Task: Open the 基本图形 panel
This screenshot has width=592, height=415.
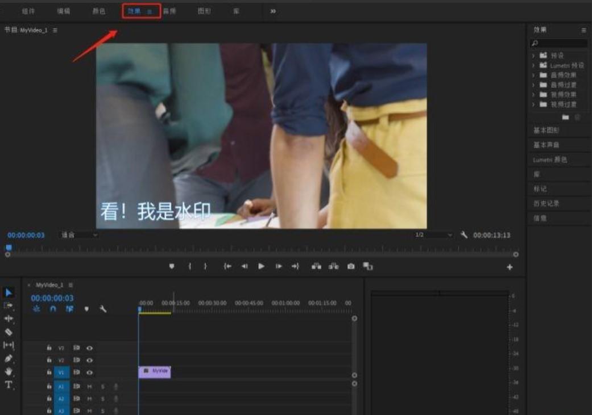Action: [x=546, y=130]
